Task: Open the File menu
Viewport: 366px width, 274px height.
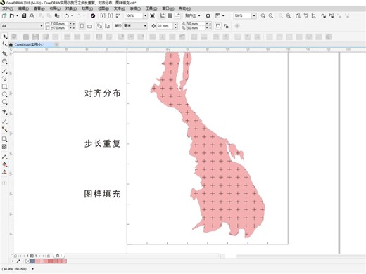Action: click(x=7, y=8)
